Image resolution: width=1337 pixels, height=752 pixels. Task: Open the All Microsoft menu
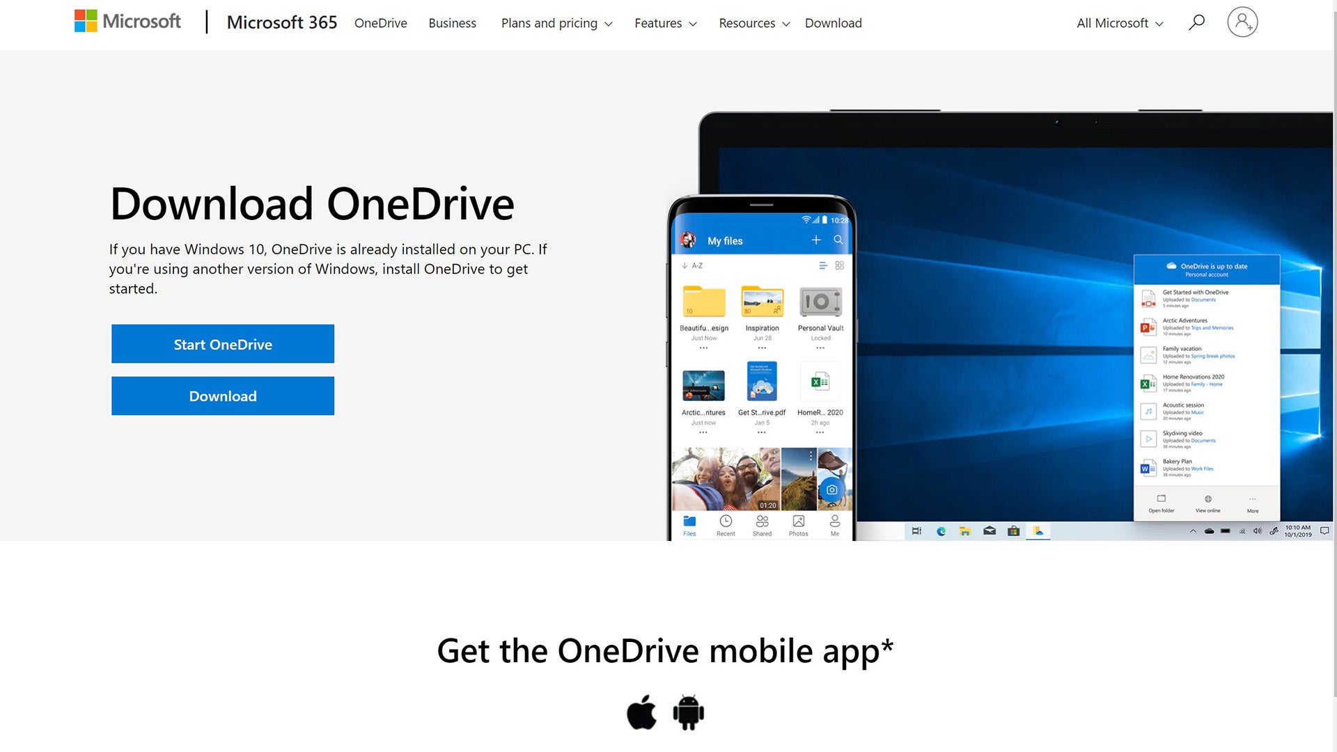coord(1118,22)
